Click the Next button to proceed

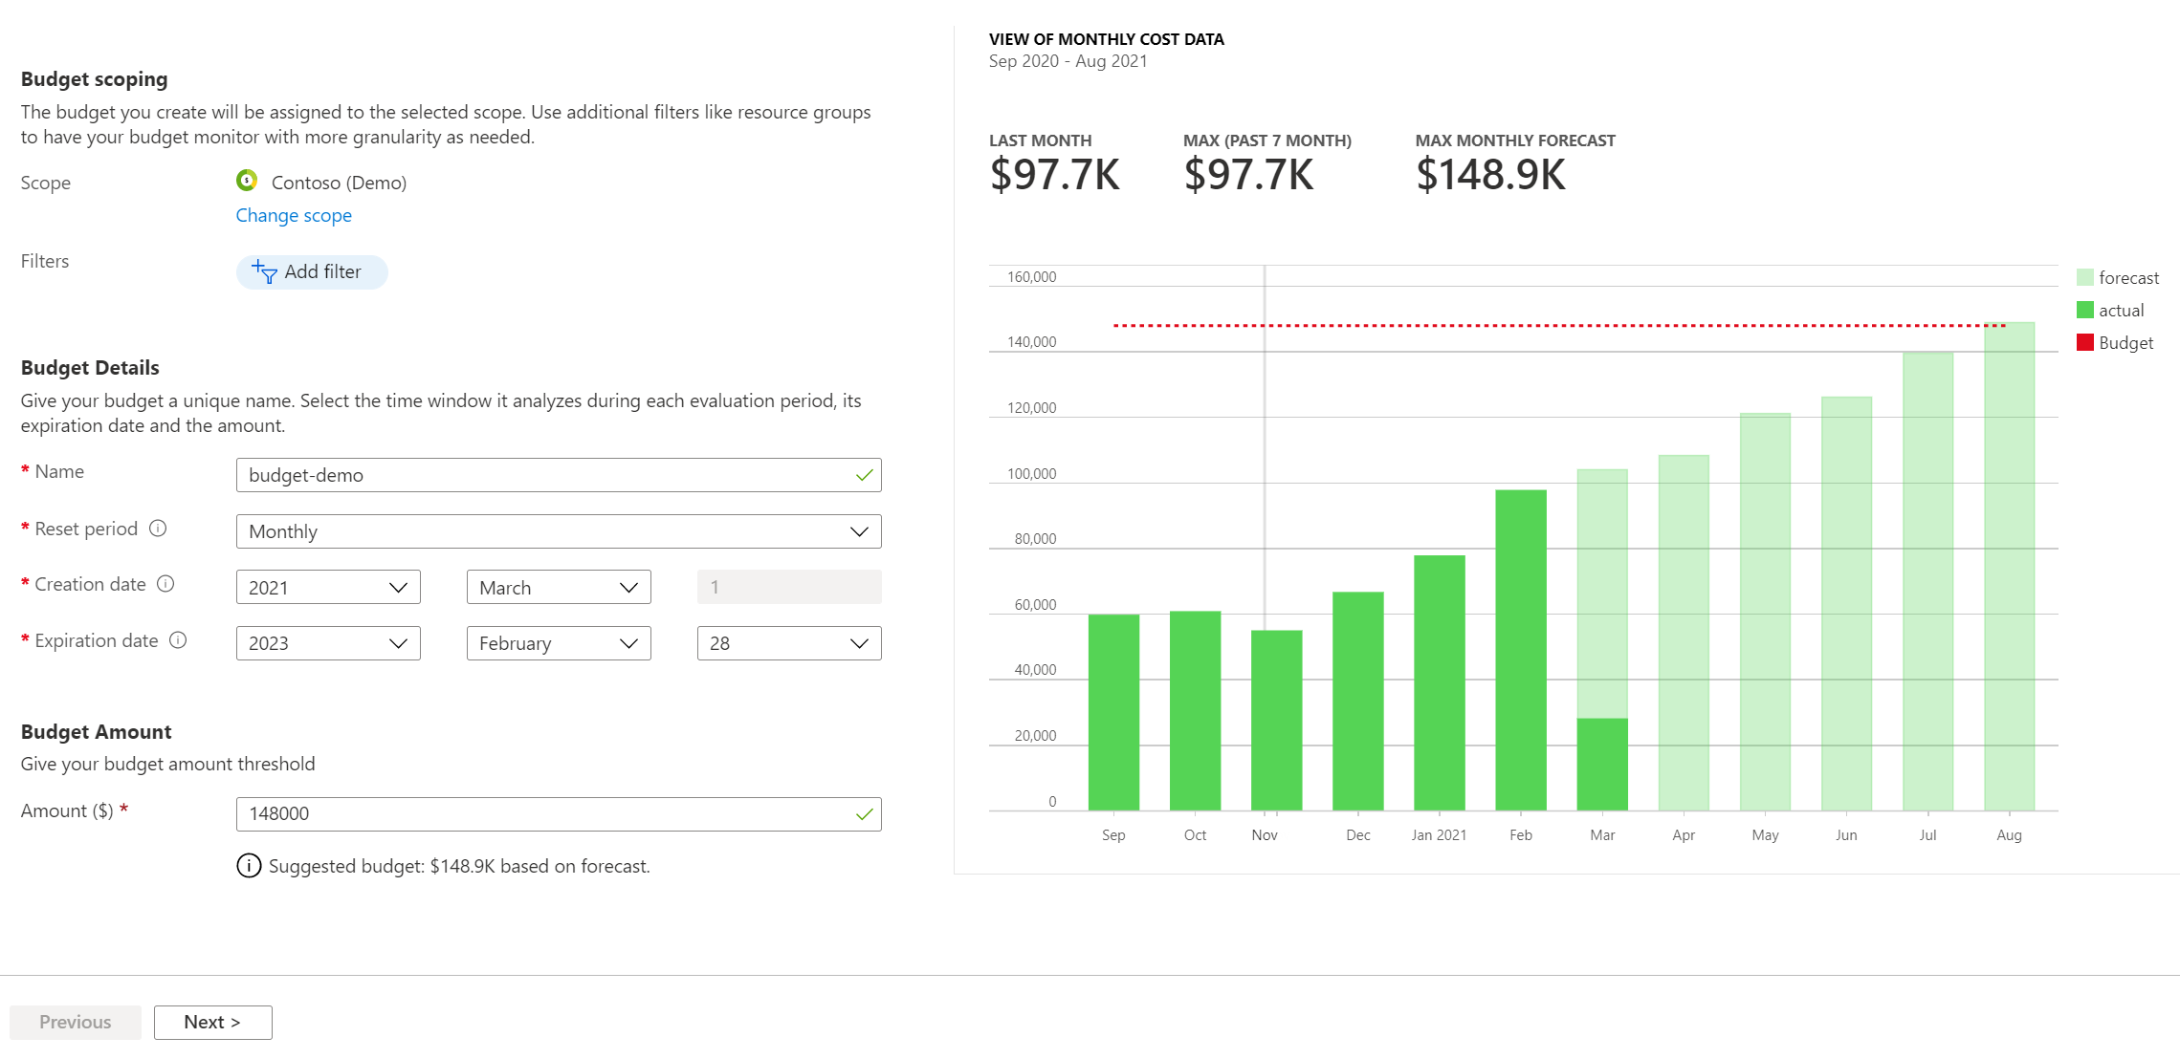pos(212,1022)
